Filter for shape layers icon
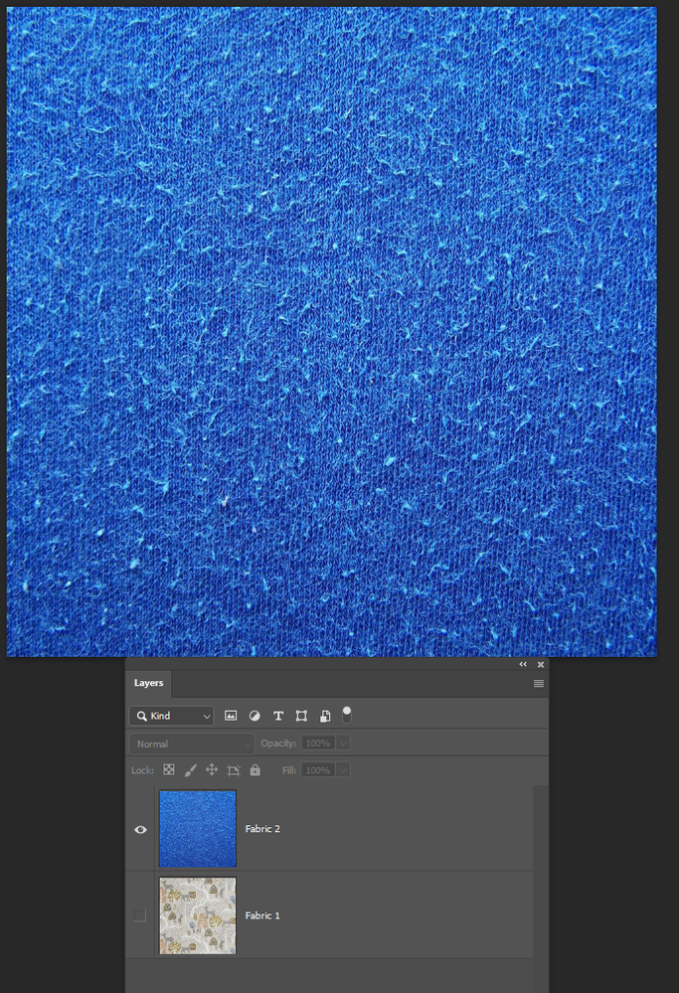The height and width of the screenshot is (993, 679). tap(301, 716)
